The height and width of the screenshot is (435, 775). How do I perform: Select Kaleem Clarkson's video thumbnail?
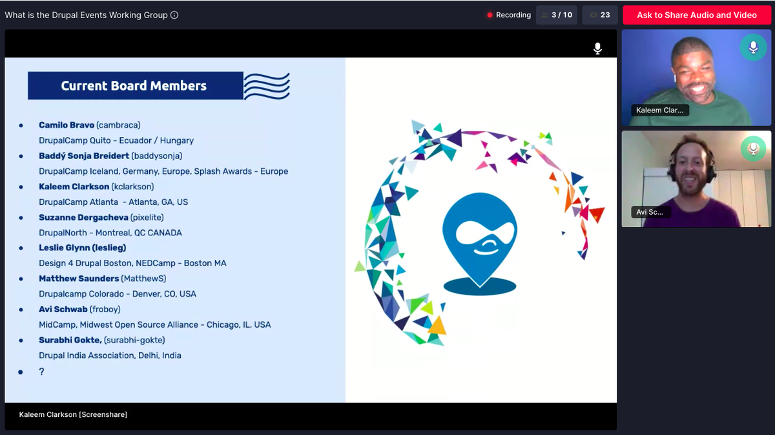696,78
